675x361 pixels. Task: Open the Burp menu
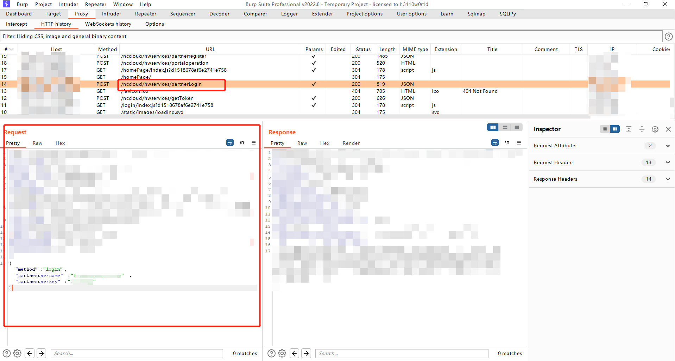pyautogui.click(x=22, y=4)
